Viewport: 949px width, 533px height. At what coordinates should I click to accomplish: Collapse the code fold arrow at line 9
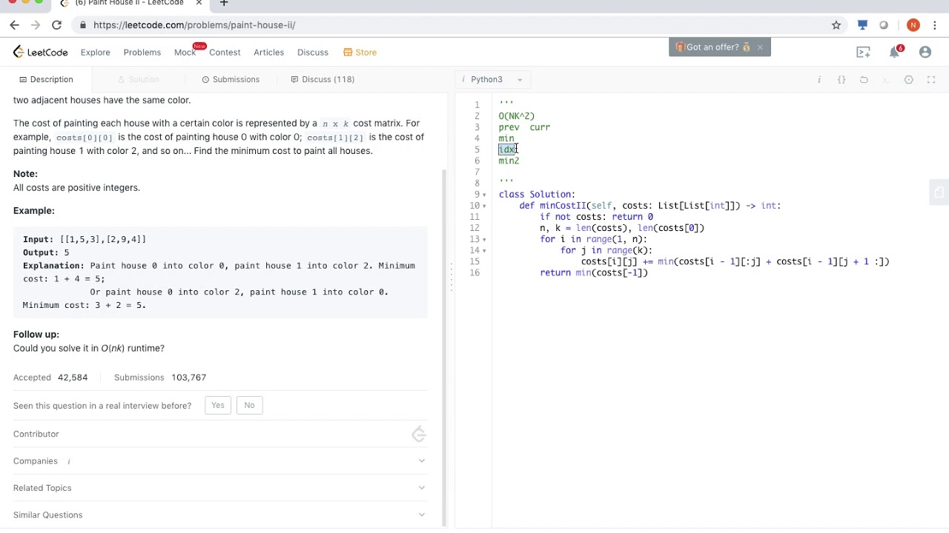coord(485,195)
